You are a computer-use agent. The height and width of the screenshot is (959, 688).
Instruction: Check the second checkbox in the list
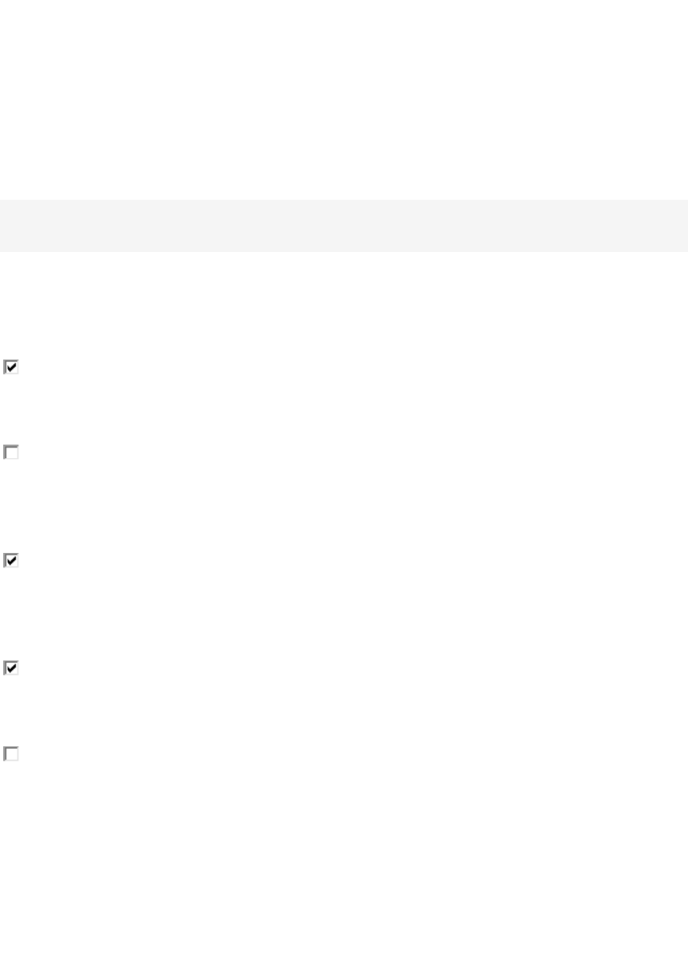click(x=11, y=453)
